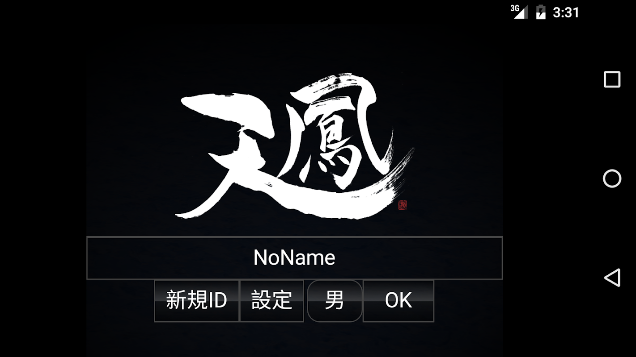Select 新規ID to create new ID
The width and height of the screenshot is (636, 357).
(196, 301)
